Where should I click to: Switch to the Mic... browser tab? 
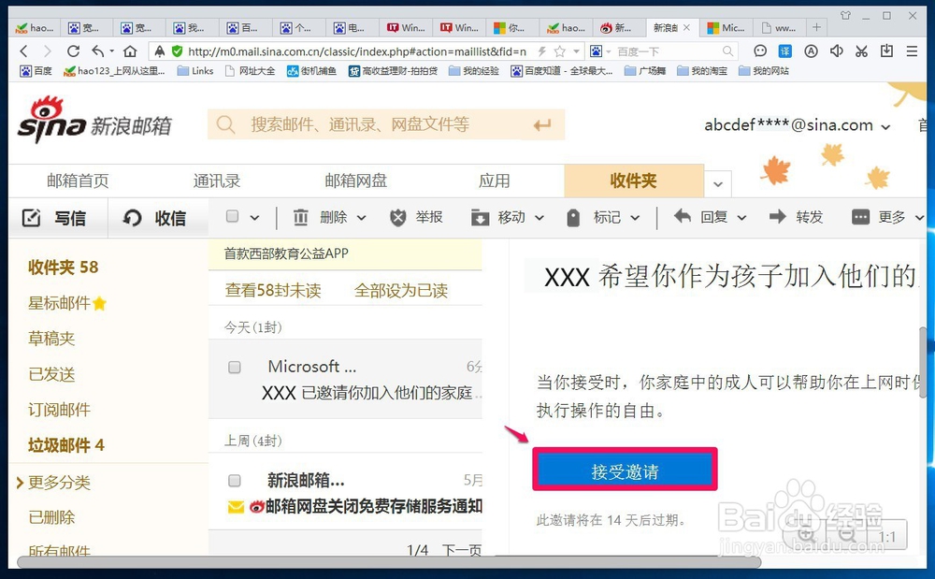(726, 27)
